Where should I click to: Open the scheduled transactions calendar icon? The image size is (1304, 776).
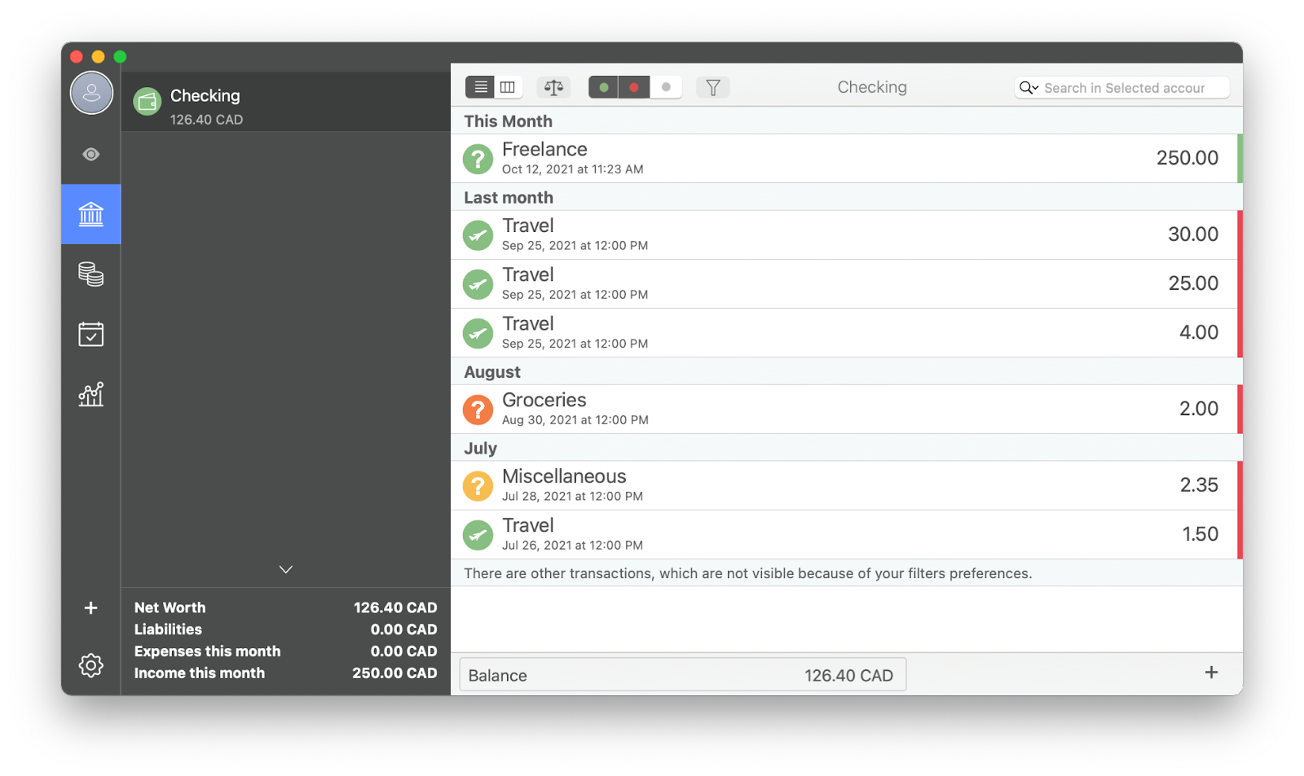click(90, 334)
